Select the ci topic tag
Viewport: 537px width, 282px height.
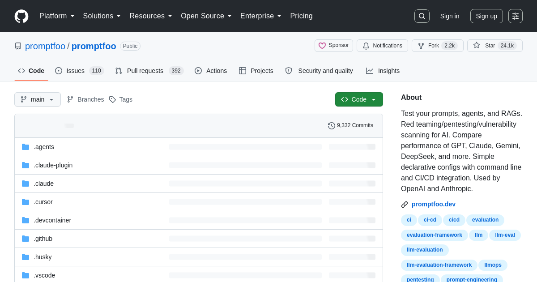(x=409, y=220)
